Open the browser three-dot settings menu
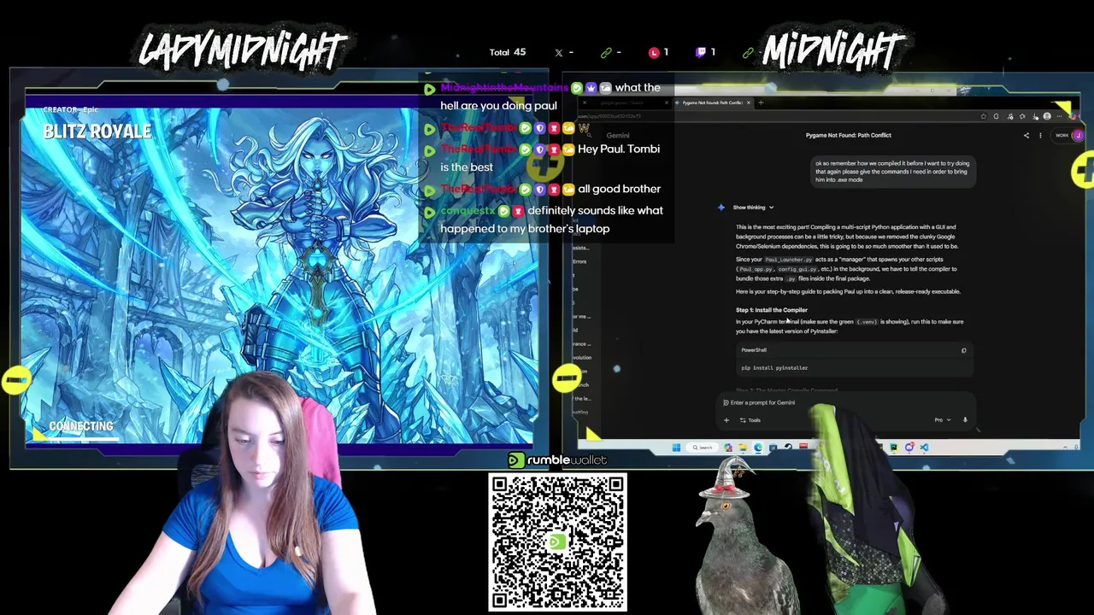The width and height of the screenshot is (1094, 615). click(x=1059, y=116)
